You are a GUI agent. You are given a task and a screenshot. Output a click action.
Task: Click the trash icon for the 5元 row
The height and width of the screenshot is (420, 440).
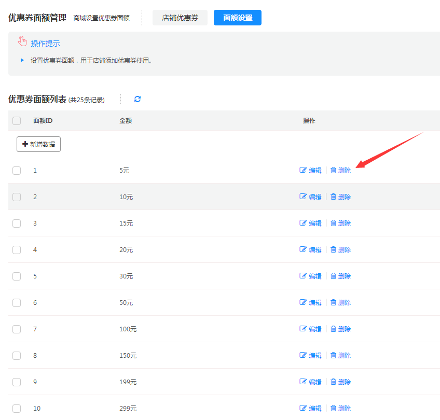334,170
